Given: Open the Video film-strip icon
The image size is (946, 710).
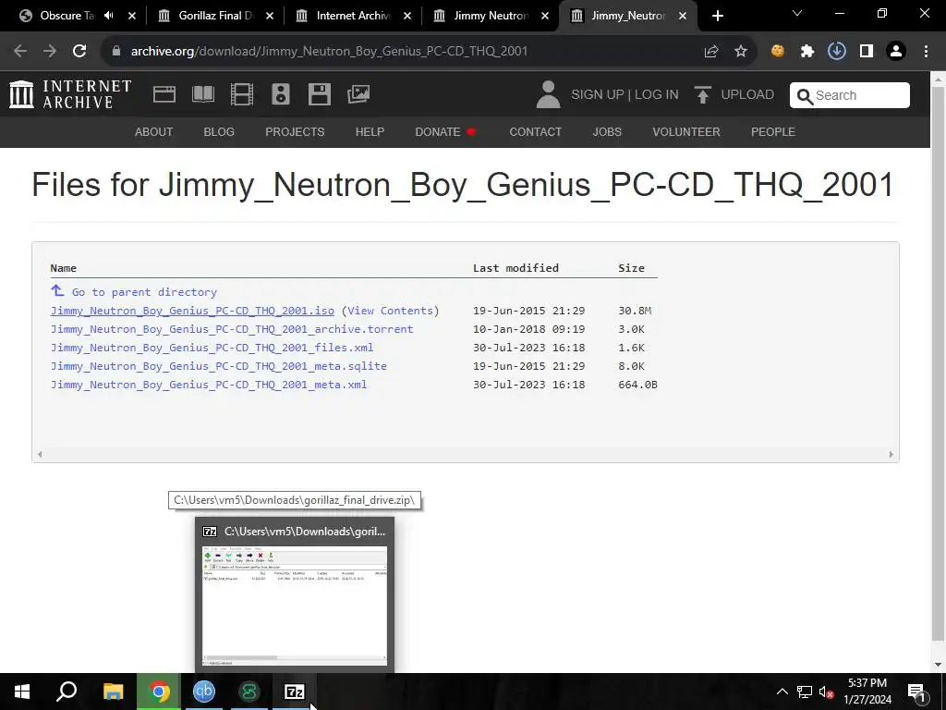Looking at the screenshot, I should click(x=241, y=94).
